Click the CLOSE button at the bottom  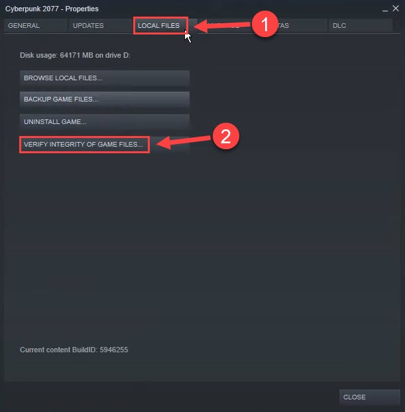[370, 397]
